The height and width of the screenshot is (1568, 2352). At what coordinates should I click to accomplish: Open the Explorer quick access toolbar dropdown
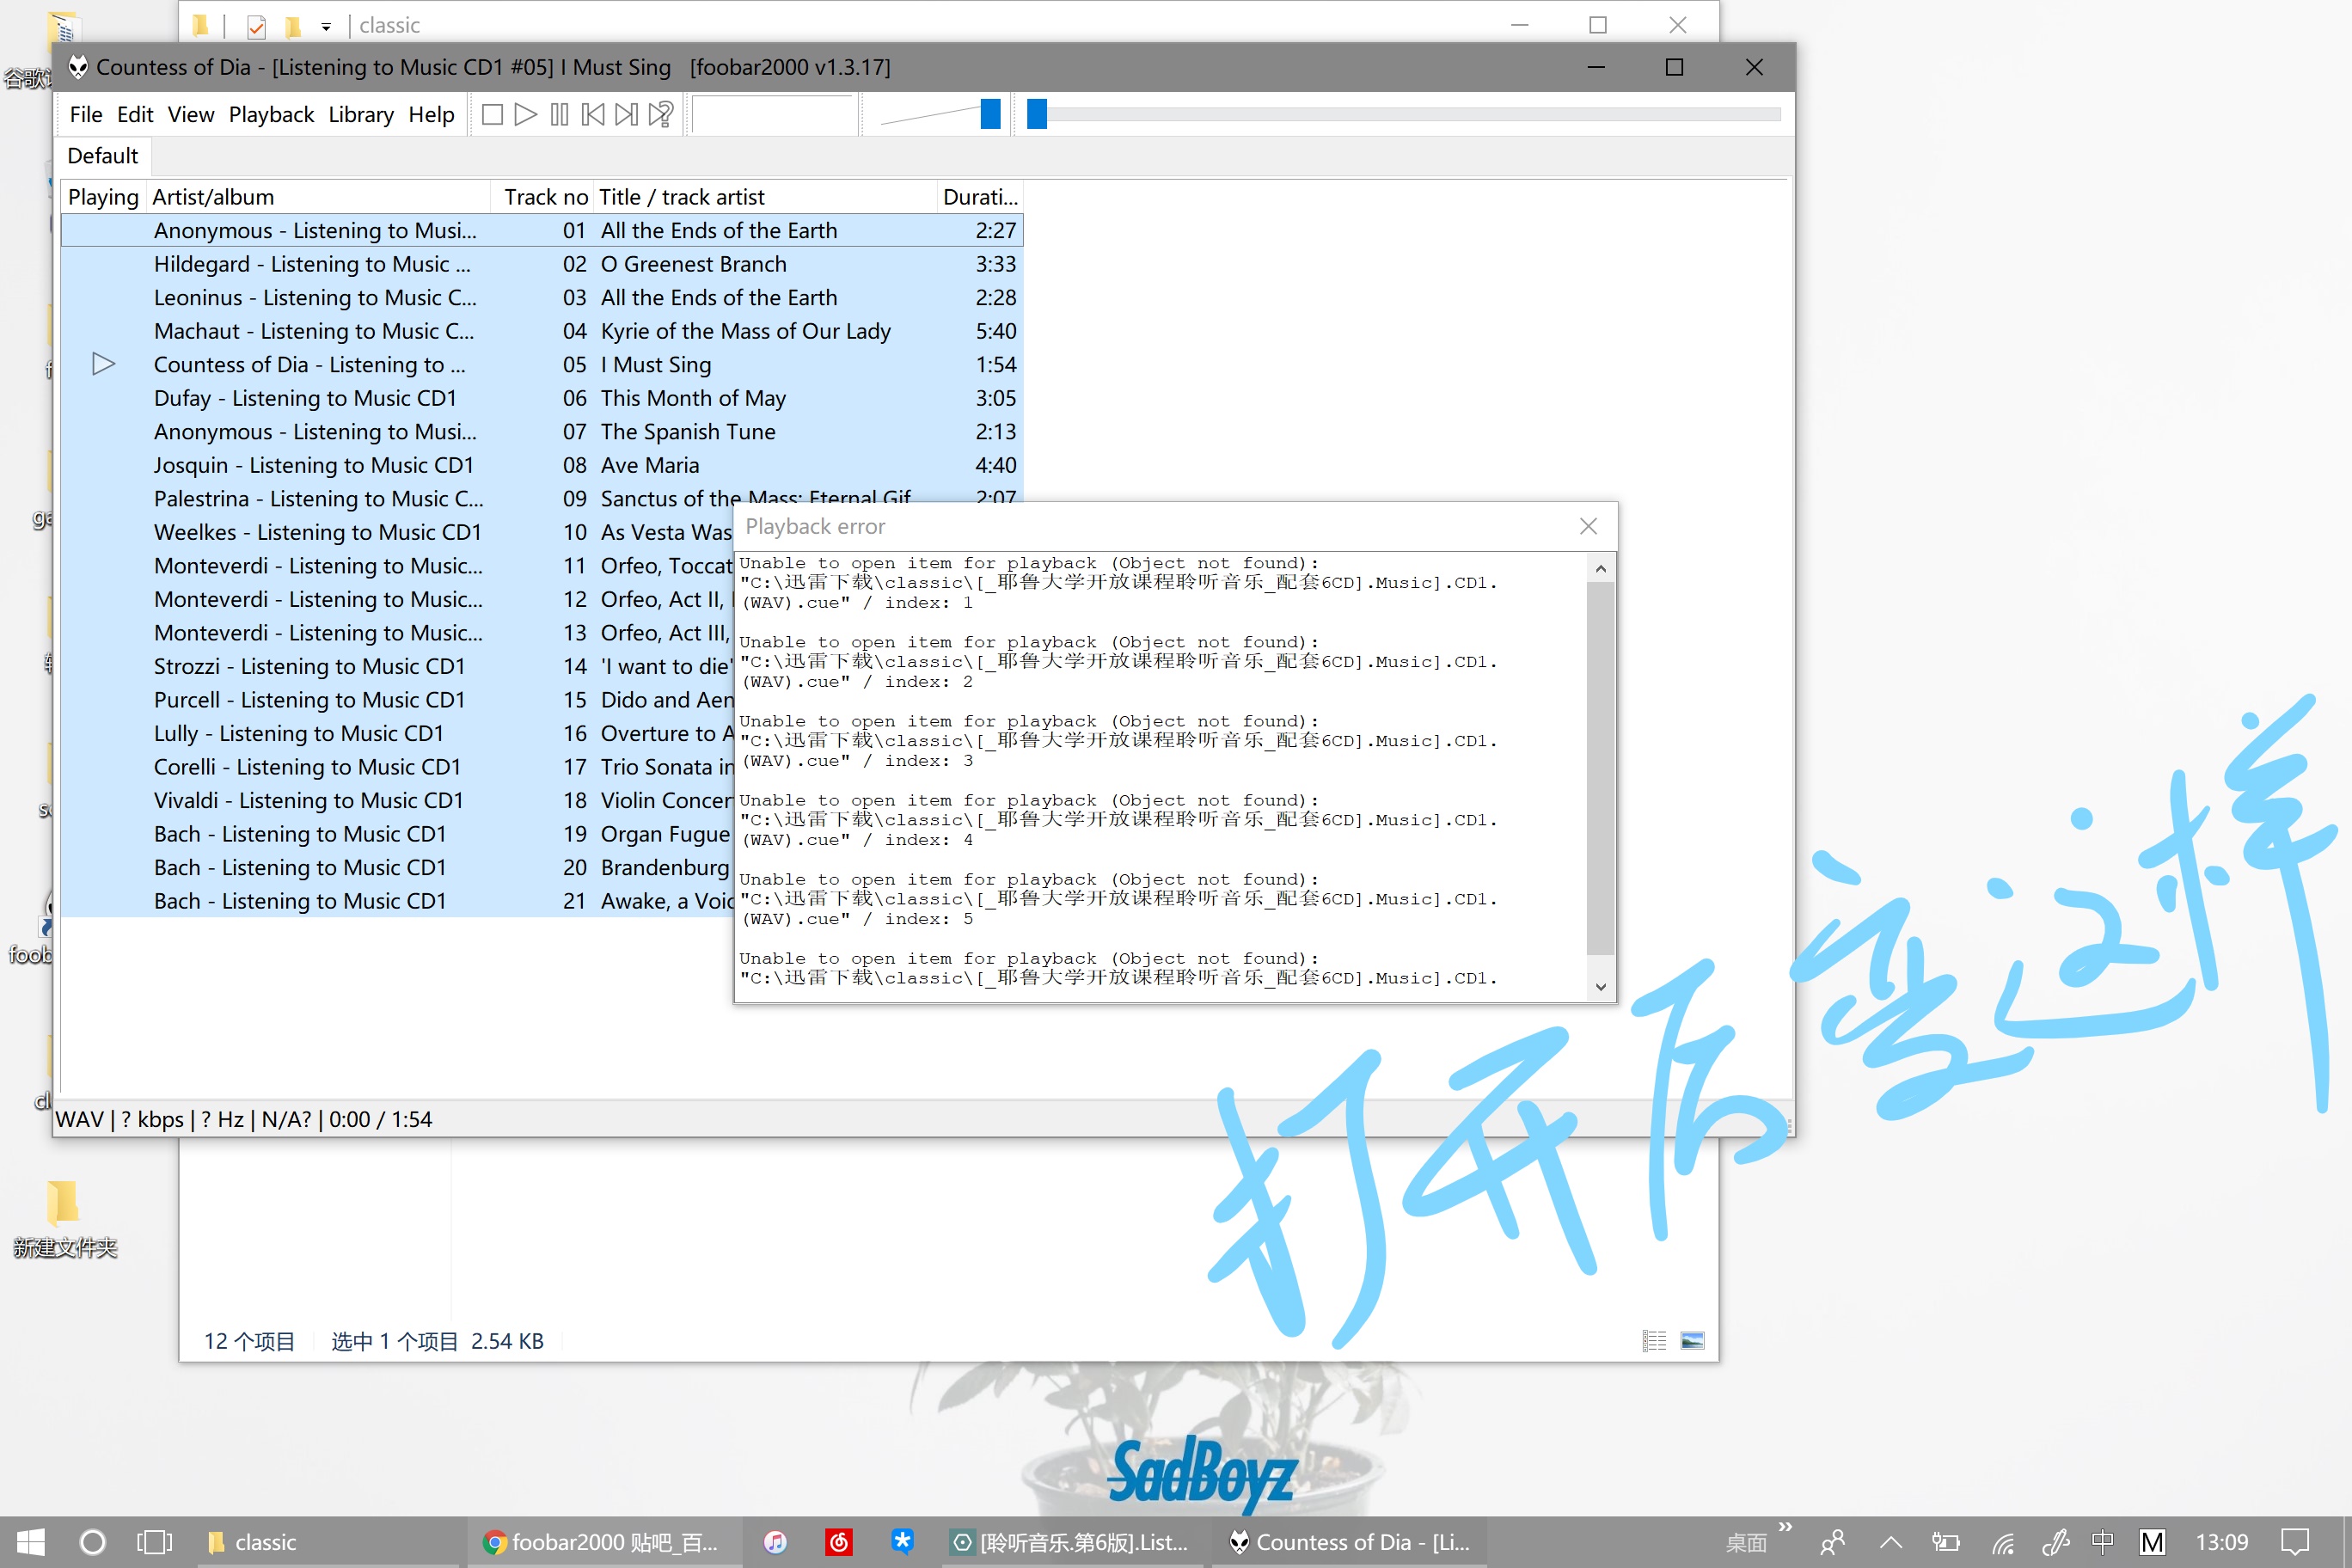[326, 26]
